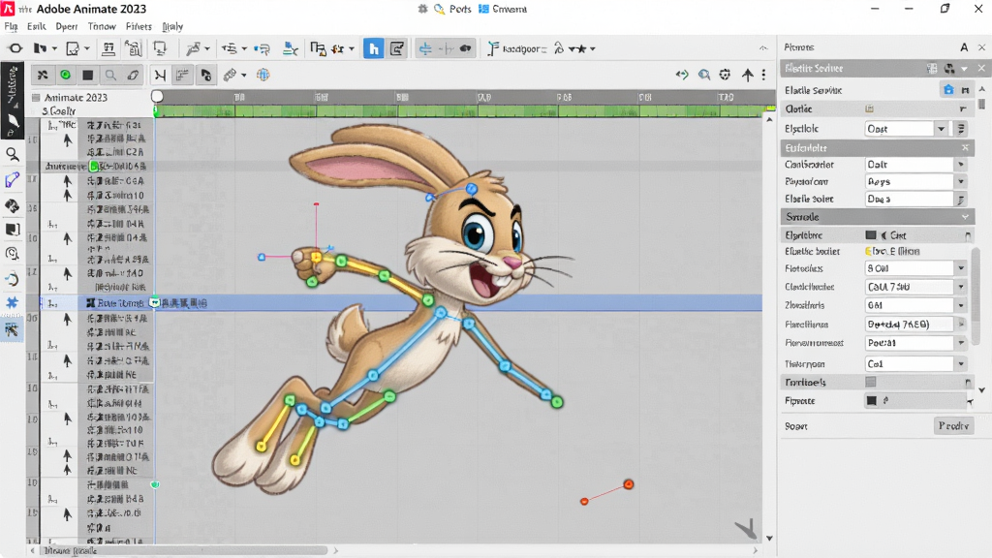Toggle the cloud-shaped button in top toolbar

466,48
